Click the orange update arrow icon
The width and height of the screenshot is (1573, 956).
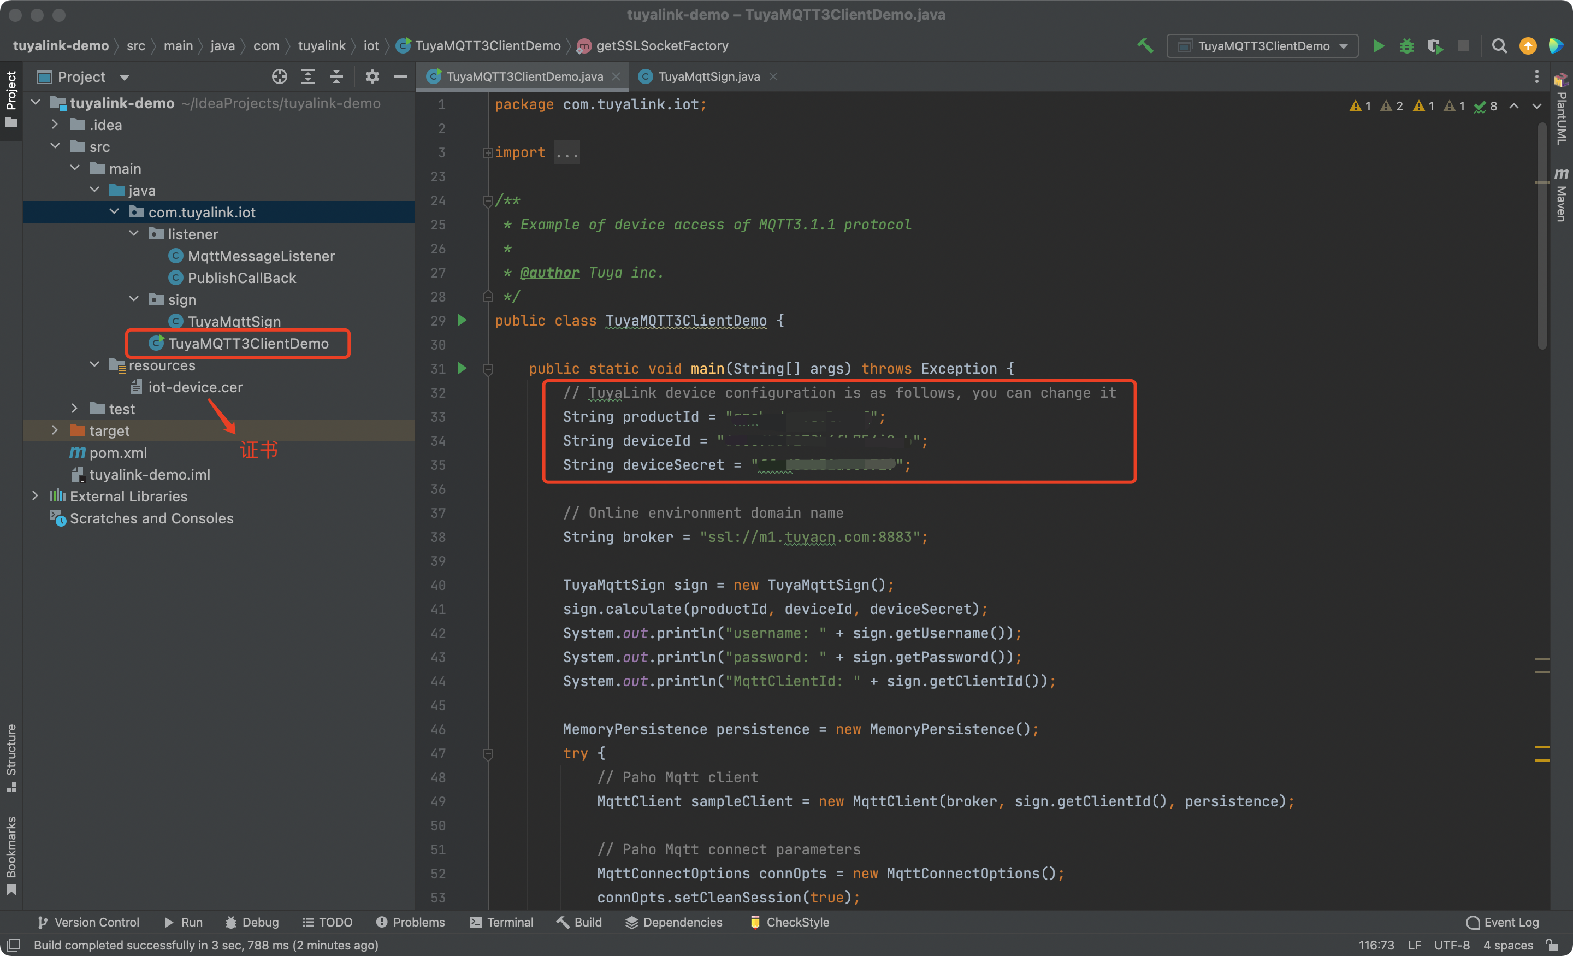1528,46
